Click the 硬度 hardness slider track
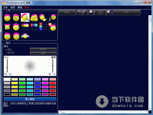 [53, 65]
